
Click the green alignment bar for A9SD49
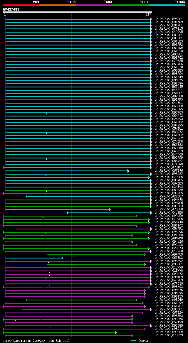[x=82, y=300]
